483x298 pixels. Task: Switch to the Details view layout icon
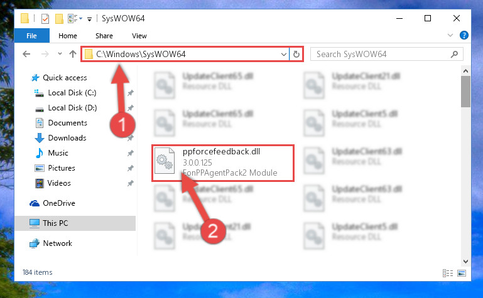(448, 273)
